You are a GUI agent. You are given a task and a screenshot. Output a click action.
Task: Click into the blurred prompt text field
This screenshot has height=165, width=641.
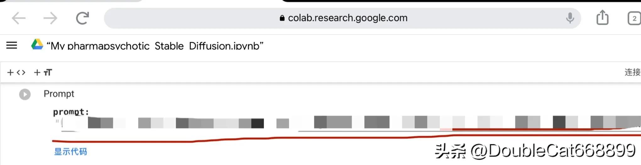[346, 122]
